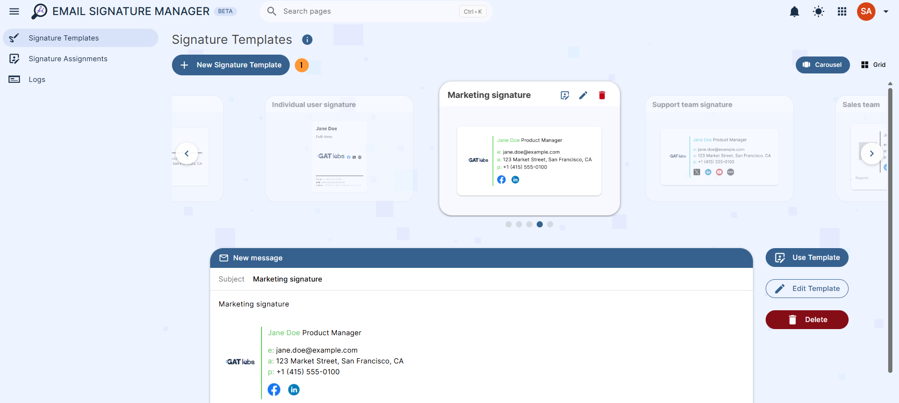Toggle the light/dark theme sun icon

[818, 11]
